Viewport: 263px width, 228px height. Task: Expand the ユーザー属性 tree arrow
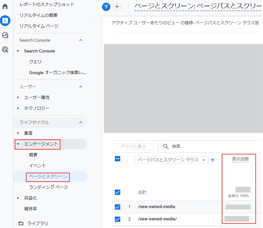18,97
